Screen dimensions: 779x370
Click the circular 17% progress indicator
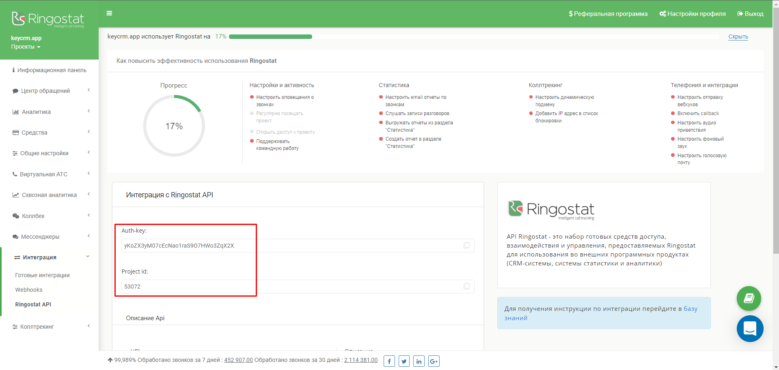click(x=174, y=126)
